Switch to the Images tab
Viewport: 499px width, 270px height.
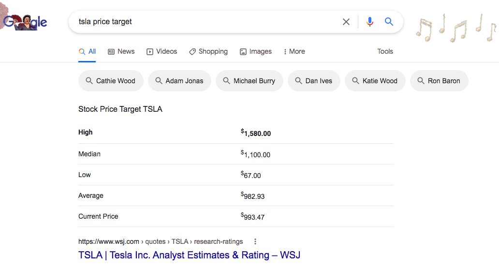tap(256, 52)
